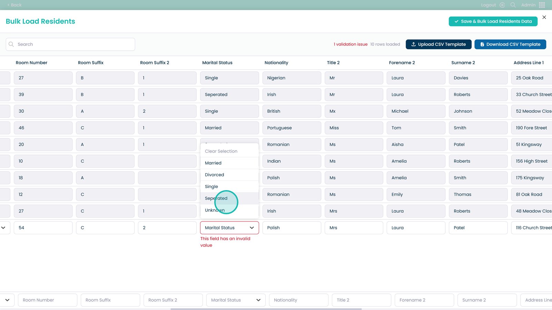
Task: Open the apps grid icon beside Admin
Action: (x=542, y=5)
